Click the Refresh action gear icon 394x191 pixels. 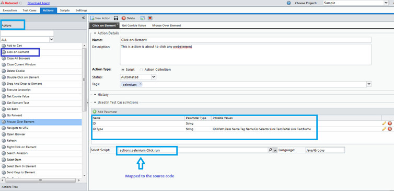[4, 141]
